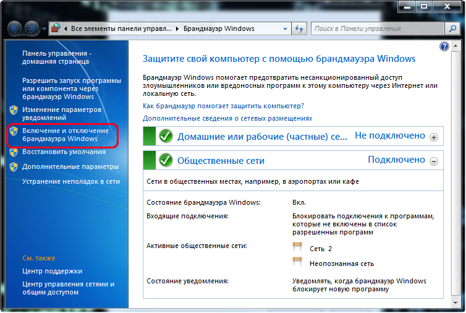Viewport: 466px width, 313px height.
Task: Click 'Подключено' status text
Action: click(x=396, y=160)
